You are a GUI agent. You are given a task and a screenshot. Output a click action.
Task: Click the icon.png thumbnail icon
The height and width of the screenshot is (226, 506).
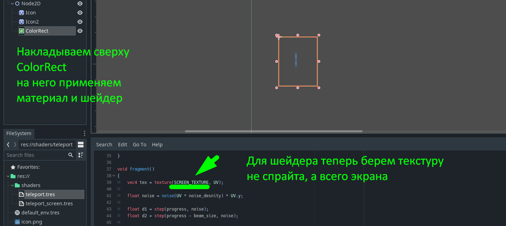point(17,222)
